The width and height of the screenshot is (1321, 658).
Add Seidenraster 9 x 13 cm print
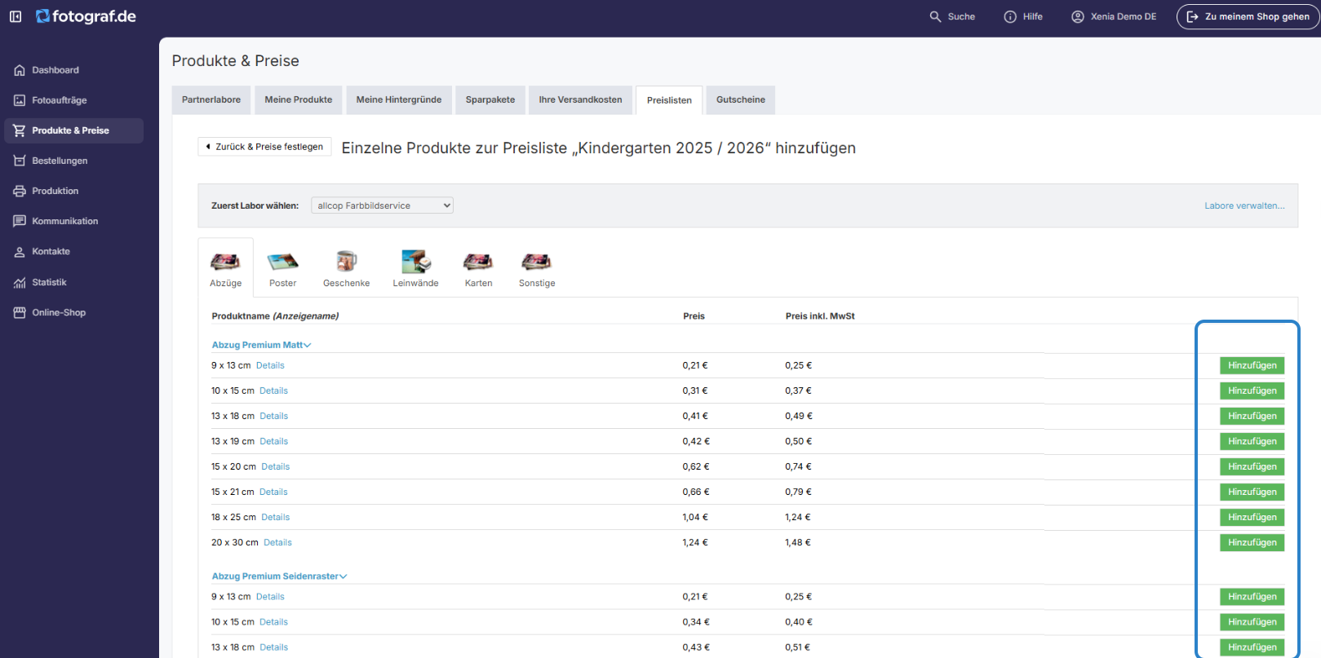[1252, 597]
